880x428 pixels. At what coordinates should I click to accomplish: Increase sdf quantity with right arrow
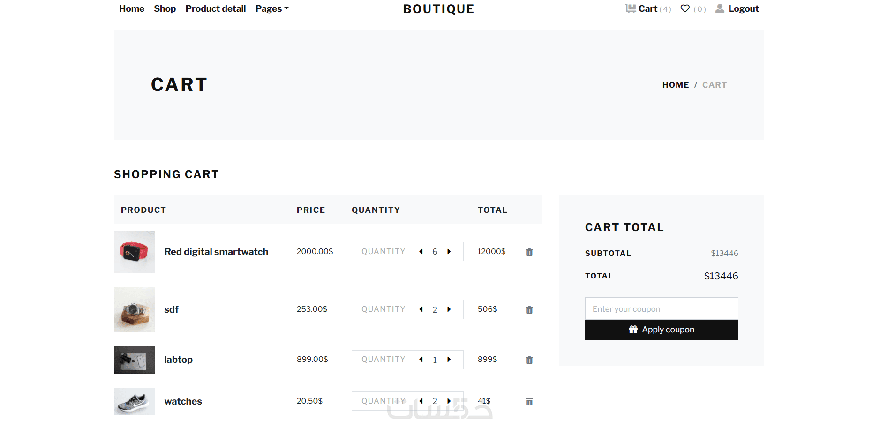coord(449,309)
